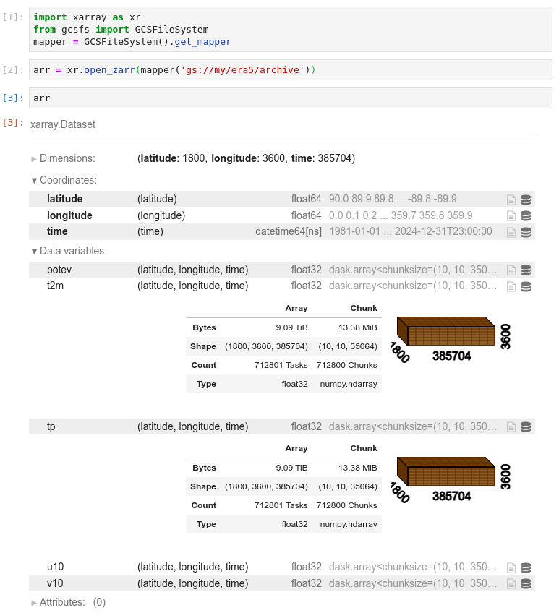Screen dimensions: 559x613
Task: Click the potev variable name
Action: pos(59,270)
